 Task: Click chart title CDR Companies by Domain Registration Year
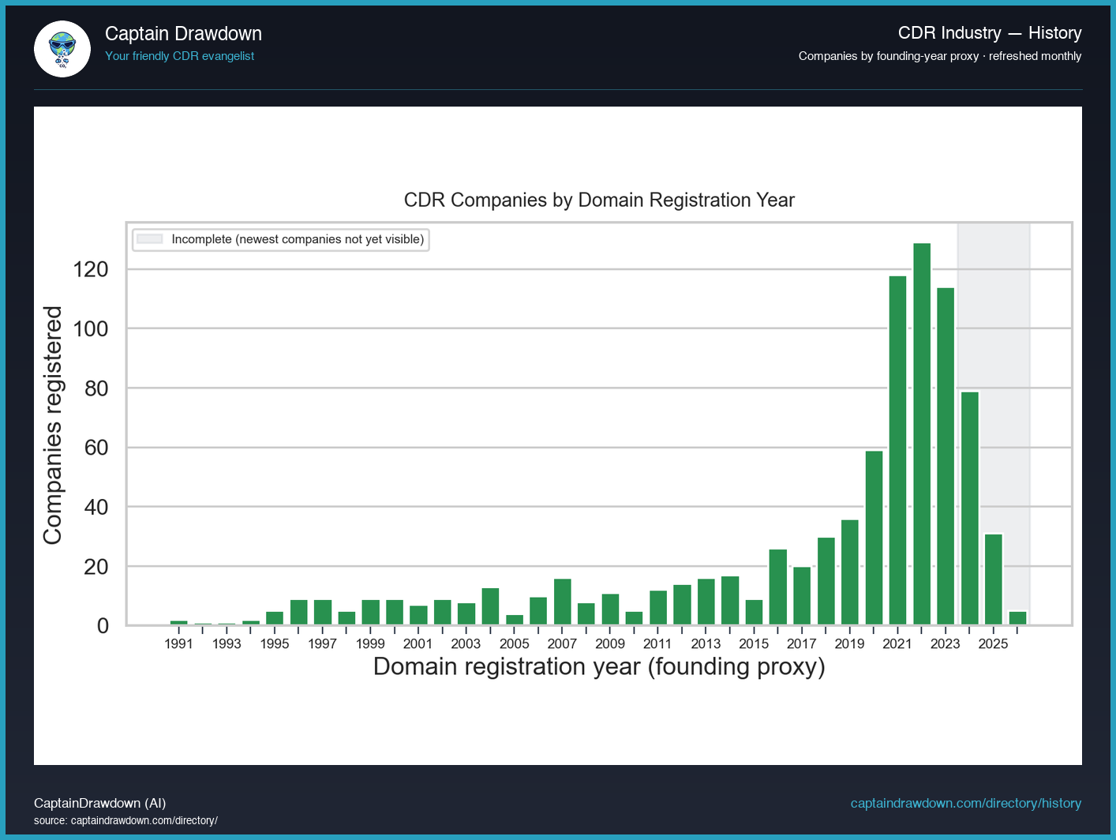pos(599,200)
